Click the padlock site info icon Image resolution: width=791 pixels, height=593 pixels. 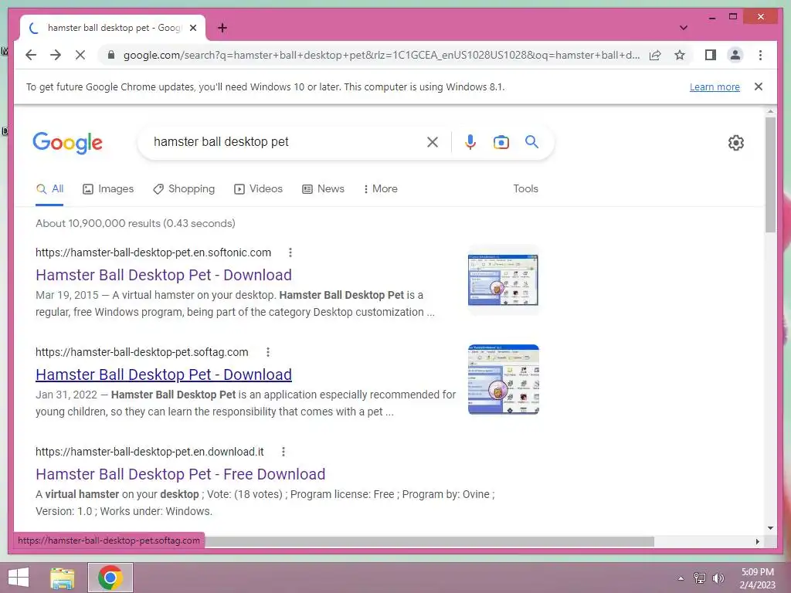111,55
